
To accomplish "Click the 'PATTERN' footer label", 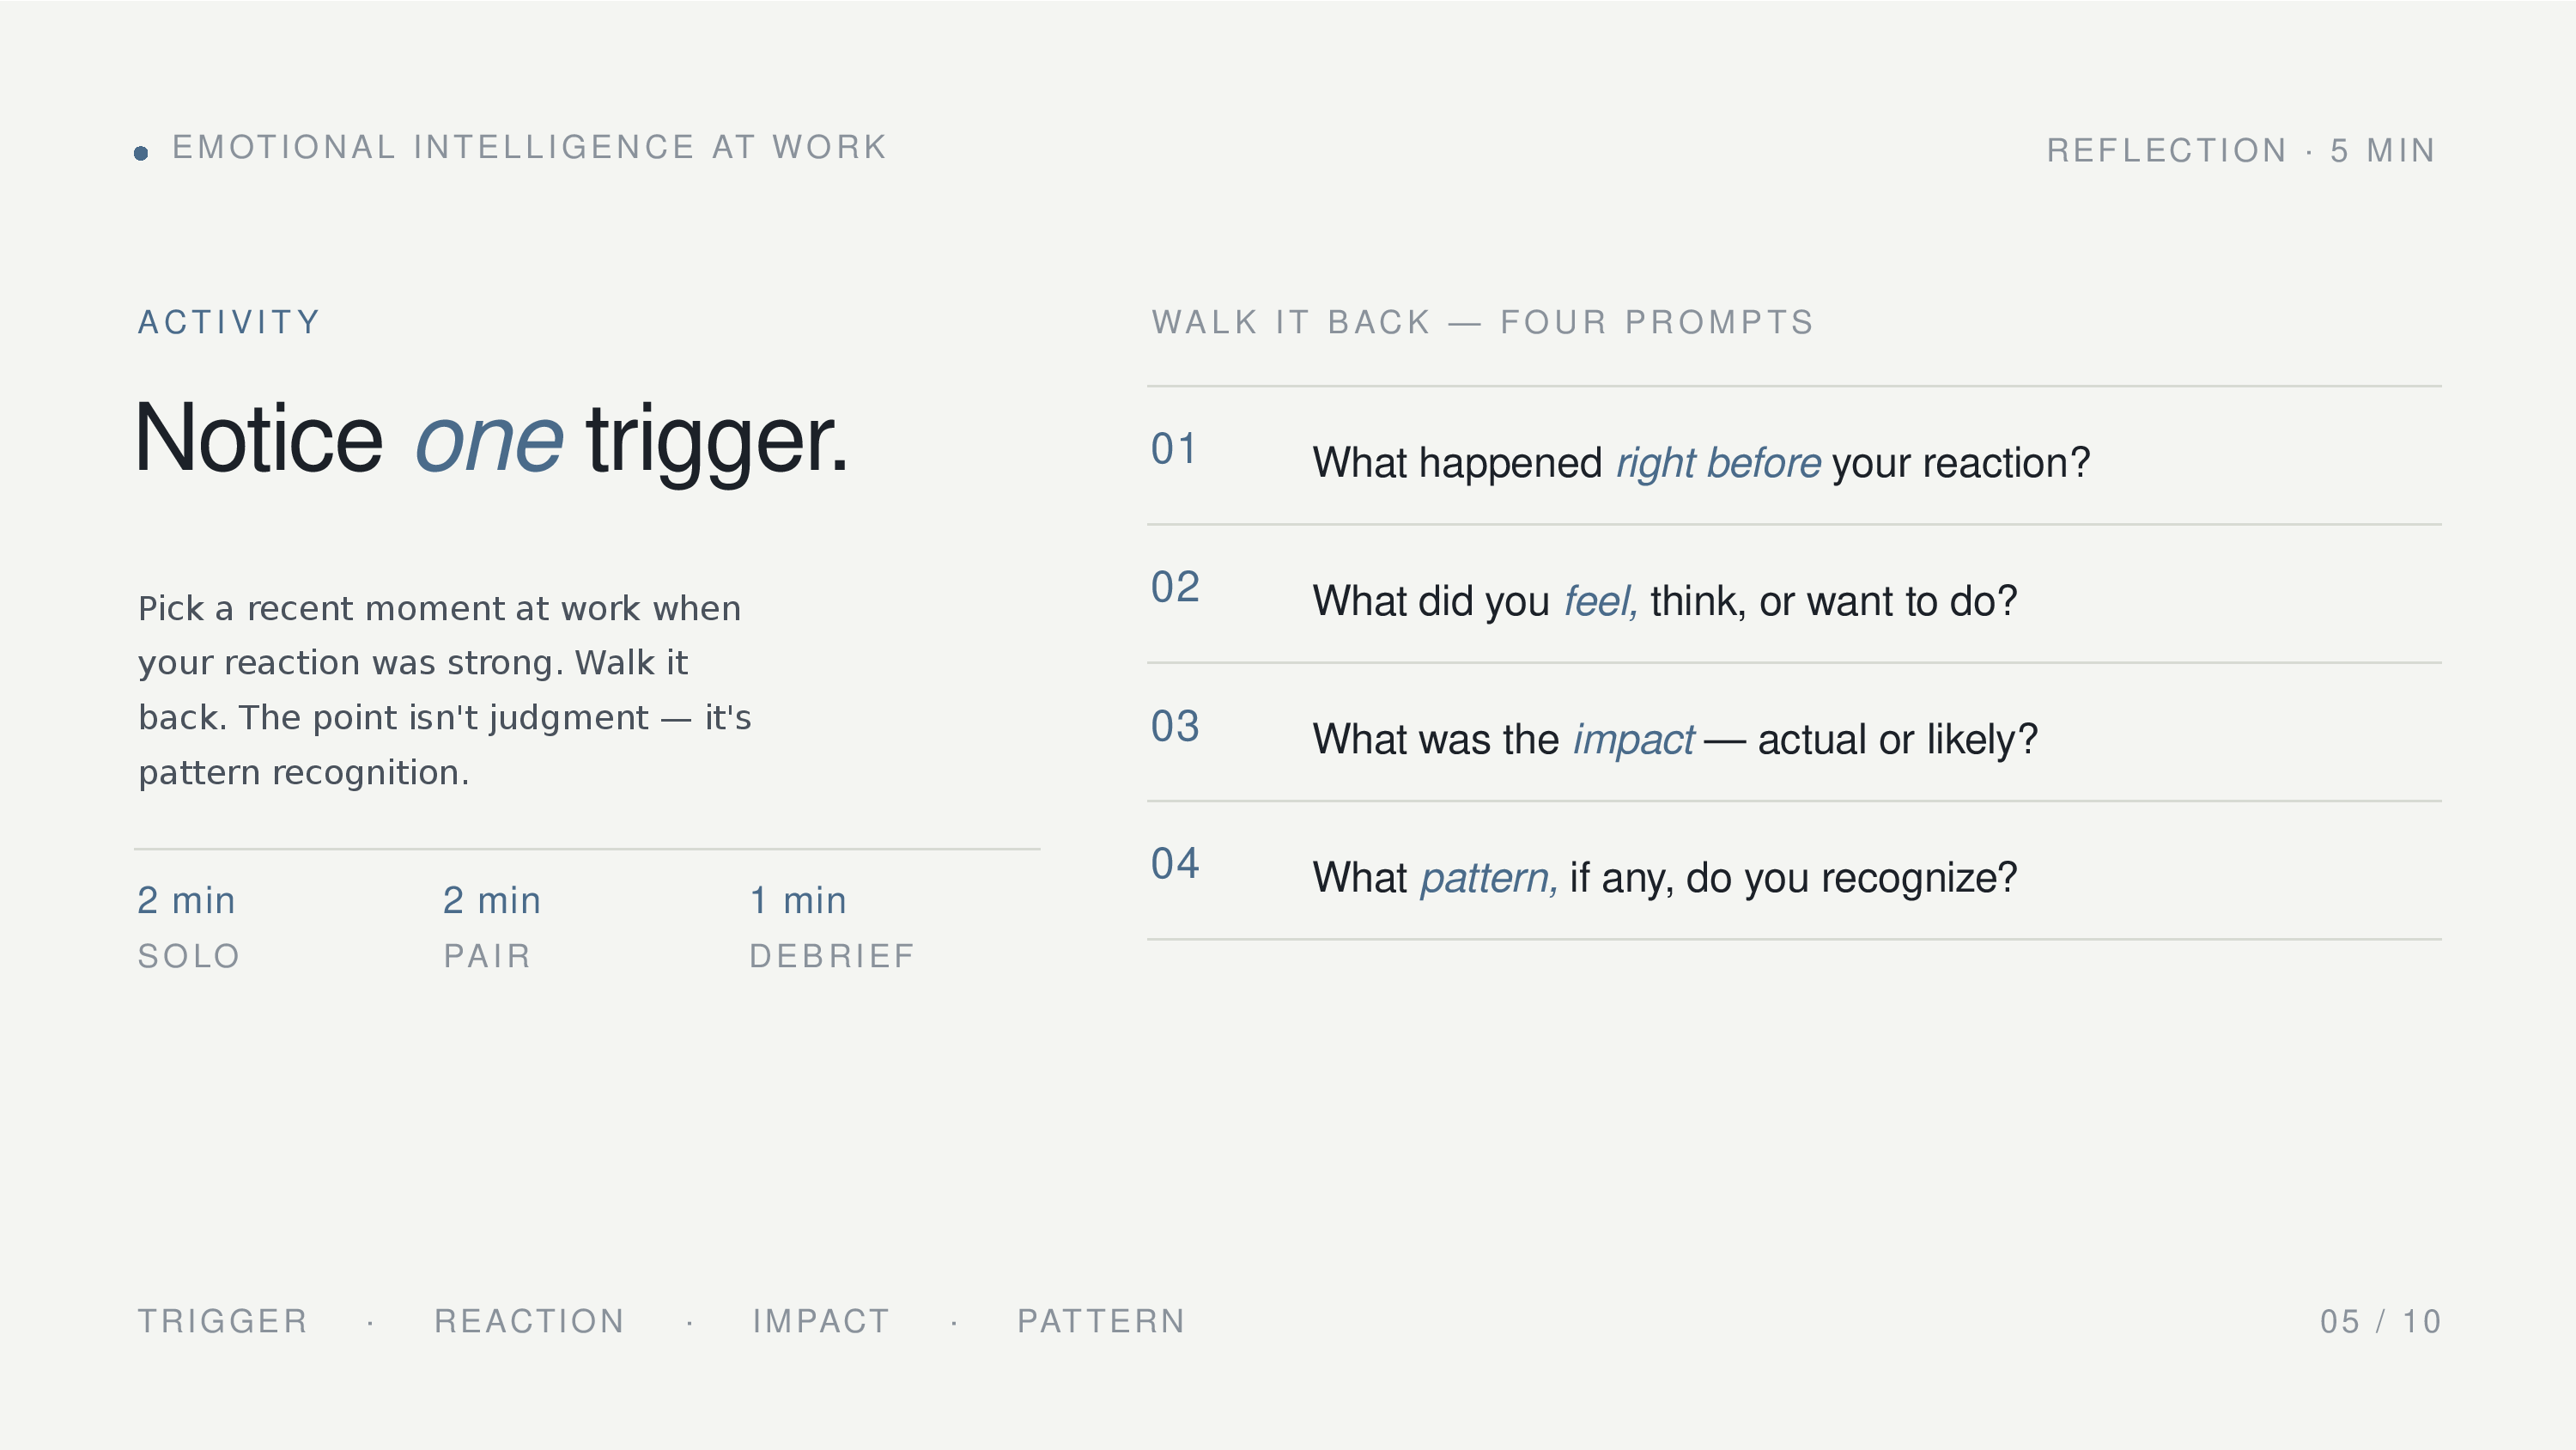I will [1101, 1321].
